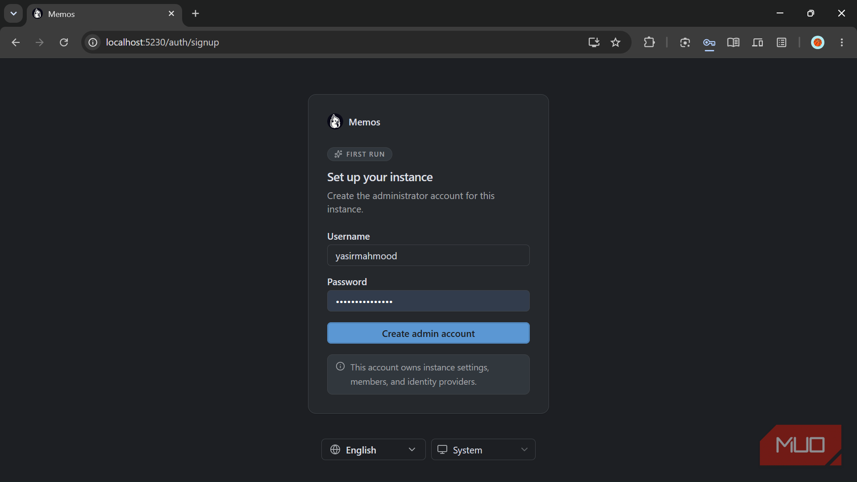
Task: Click the 'Set up your instance' heading
Action: 380,177
